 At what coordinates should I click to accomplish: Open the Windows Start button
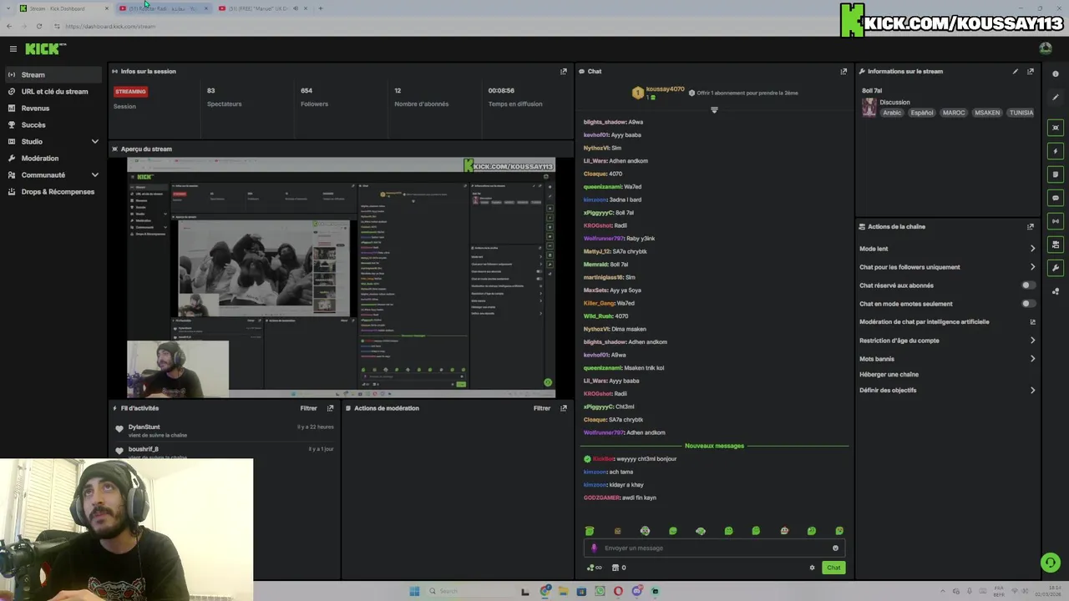point(414,591)
